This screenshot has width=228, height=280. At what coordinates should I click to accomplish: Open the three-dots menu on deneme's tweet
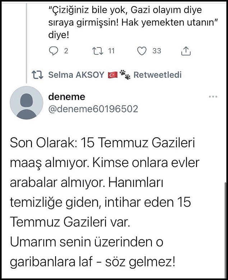[213, 96]
